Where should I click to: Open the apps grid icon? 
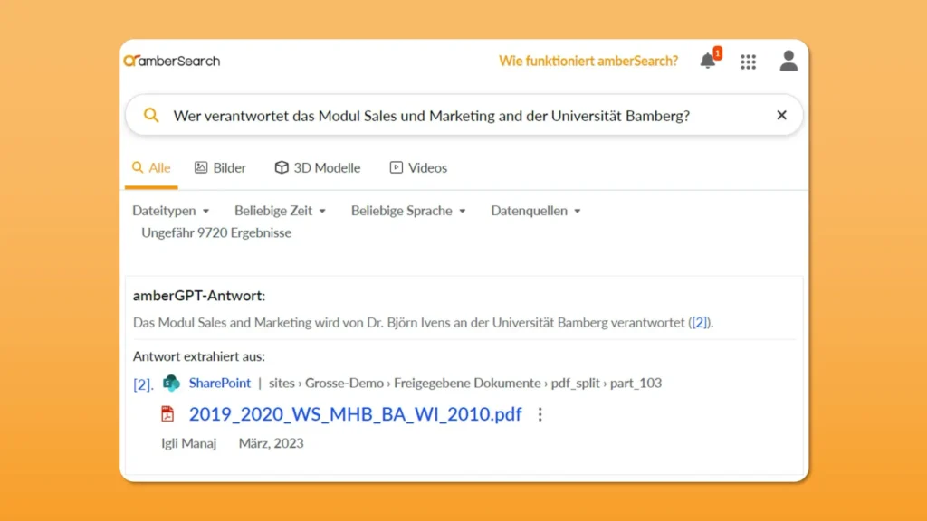click(x=748, y=61)
